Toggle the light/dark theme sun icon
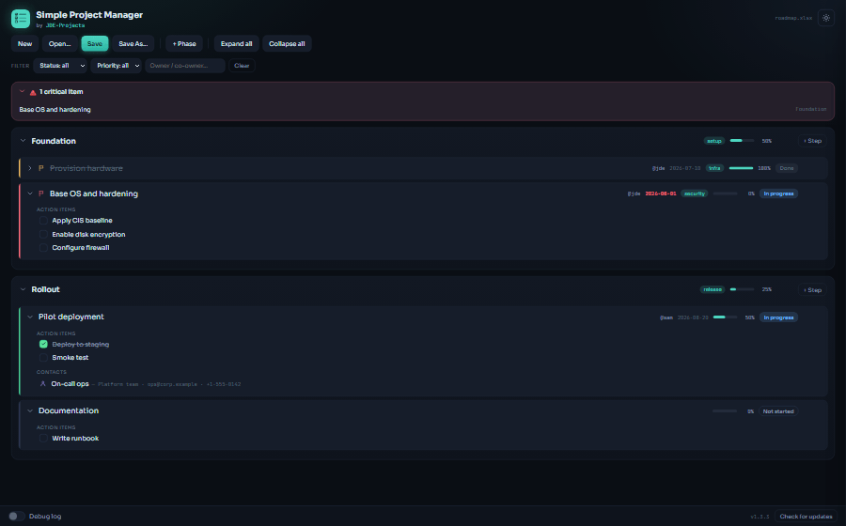This screenshot has height=526, width=846. coord(826,18)
